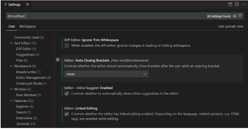Click the 'Last synced: now' status
248x129 pixels.
230,26
